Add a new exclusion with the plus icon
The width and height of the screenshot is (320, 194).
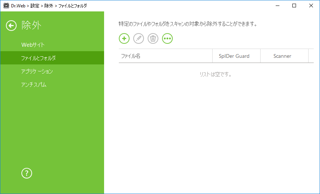pos(124,39)
